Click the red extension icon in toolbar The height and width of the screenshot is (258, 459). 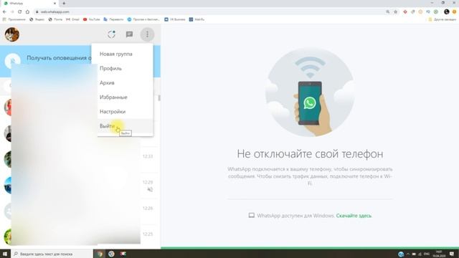pos(405,11)
